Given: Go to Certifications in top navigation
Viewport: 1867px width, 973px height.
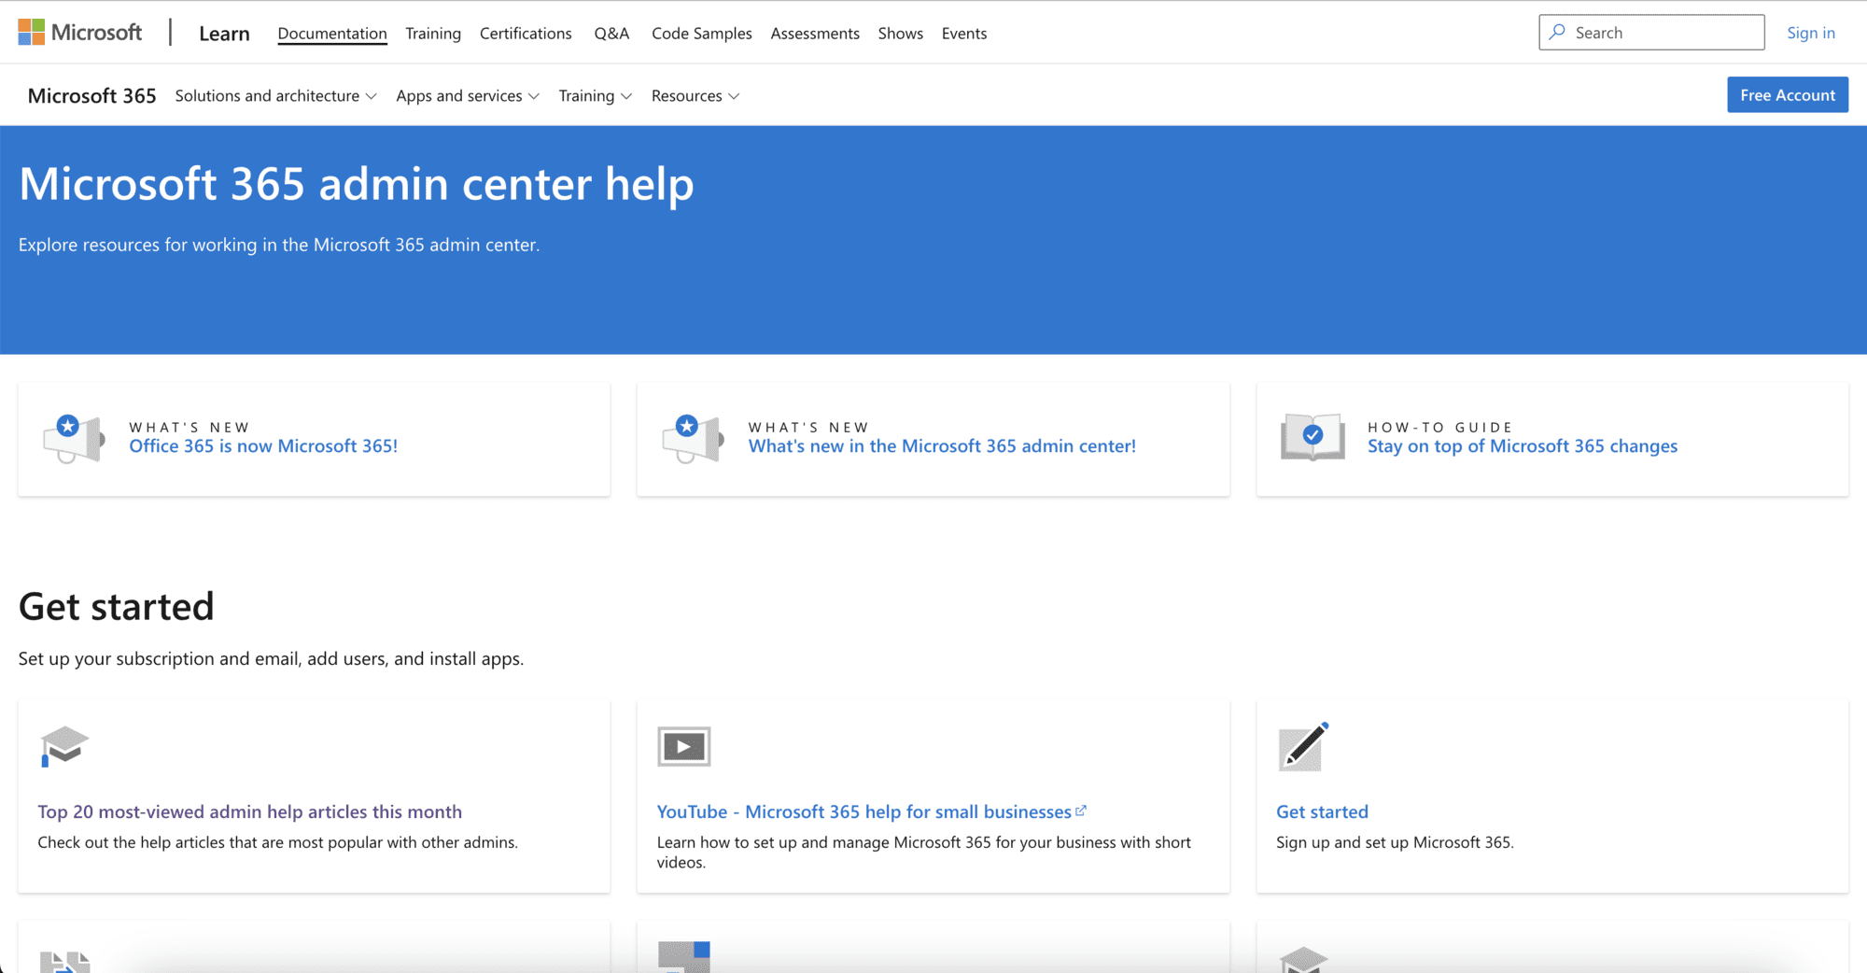Looking at the screenshot, I should click(x=526, y=33).
